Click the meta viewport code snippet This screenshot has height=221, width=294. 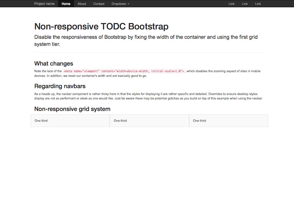(123, 71)
